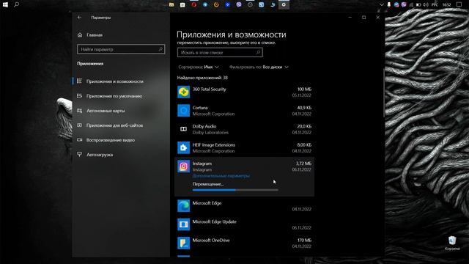469x264 pixels.
Task: Open Приложения для веб-сайтов section
Action: click(110, 125)
